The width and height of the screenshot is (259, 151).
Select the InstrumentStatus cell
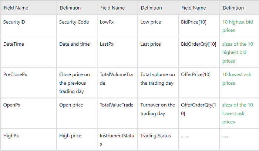click(117, 140)
